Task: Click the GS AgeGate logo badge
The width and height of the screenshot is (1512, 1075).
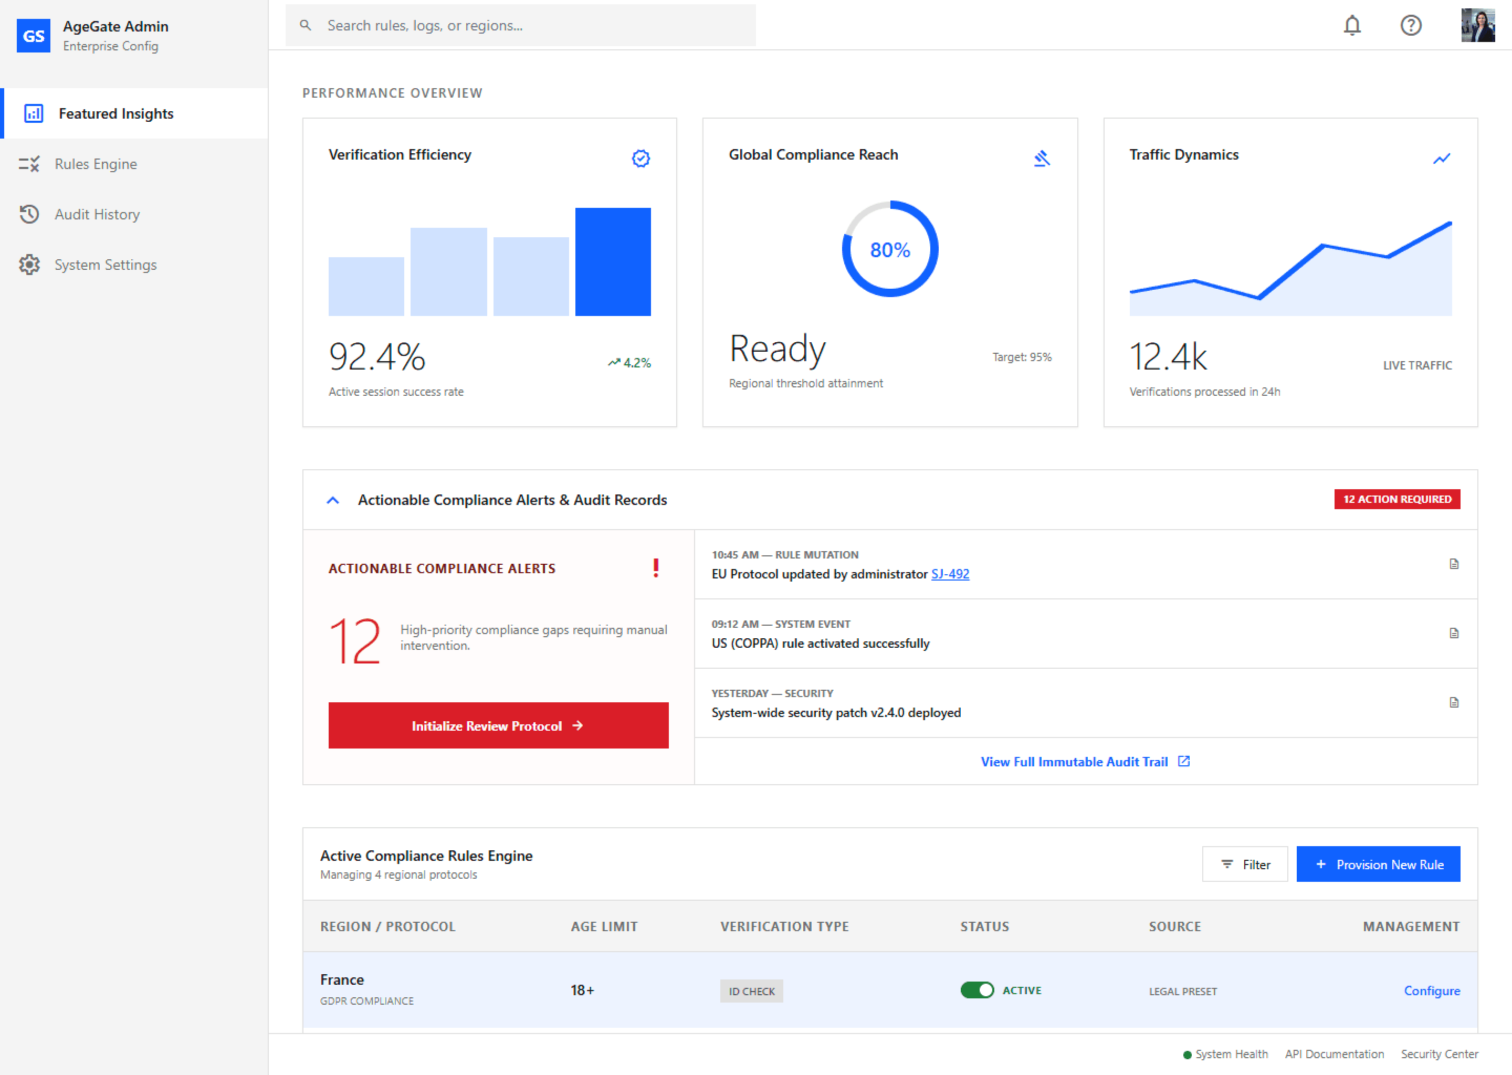Action: 33,35
